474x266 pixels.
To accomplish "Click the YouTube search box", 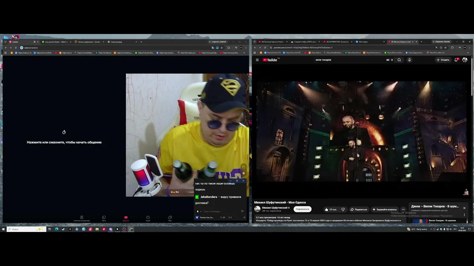I will click(350, 60).
